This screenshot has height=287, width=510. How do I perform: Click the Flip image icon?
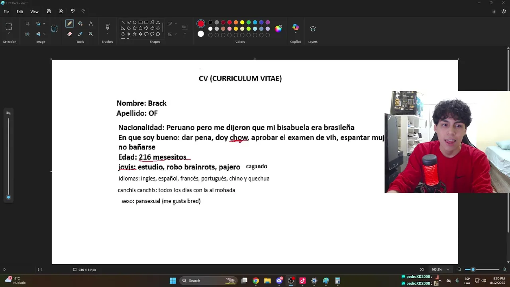click(38, 34)
